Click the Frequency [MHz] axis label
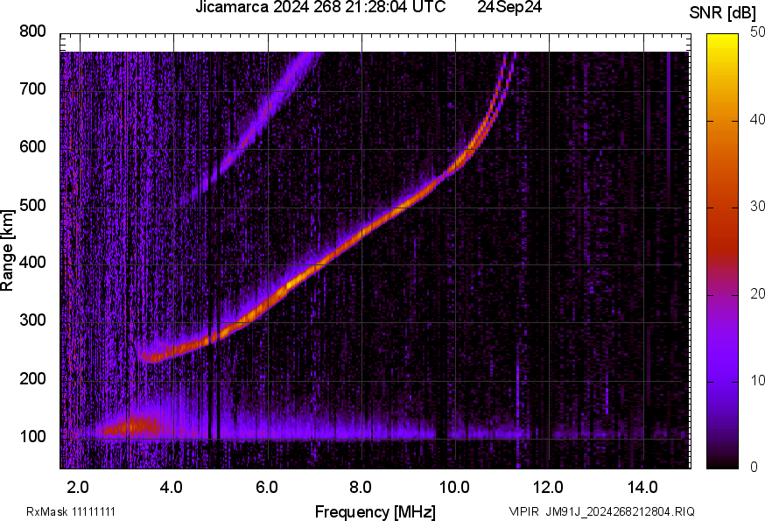This screenshot has width=765, height=521. point(375,512)
